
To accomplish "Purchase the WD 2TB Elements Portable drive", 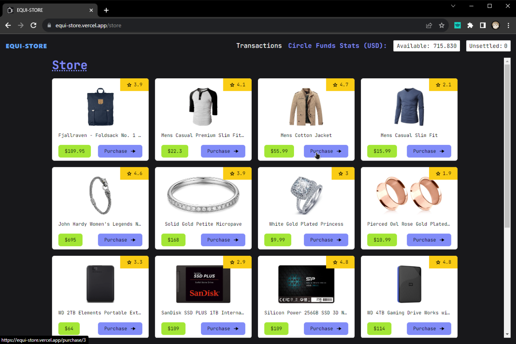I will tap(120, 329).
